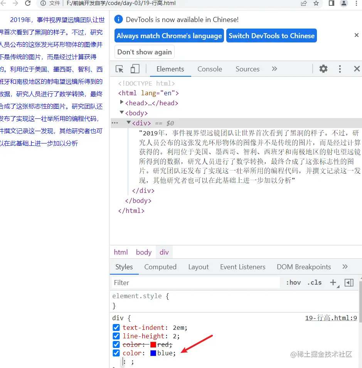
Task: Share this page icon in address bar
Action: [x=304, y=3]
